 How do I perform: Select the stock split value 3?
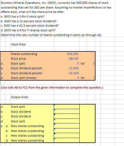click(94, 64)
